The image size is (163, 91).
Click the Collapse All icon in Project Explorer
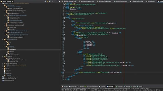tap(45, 1)
